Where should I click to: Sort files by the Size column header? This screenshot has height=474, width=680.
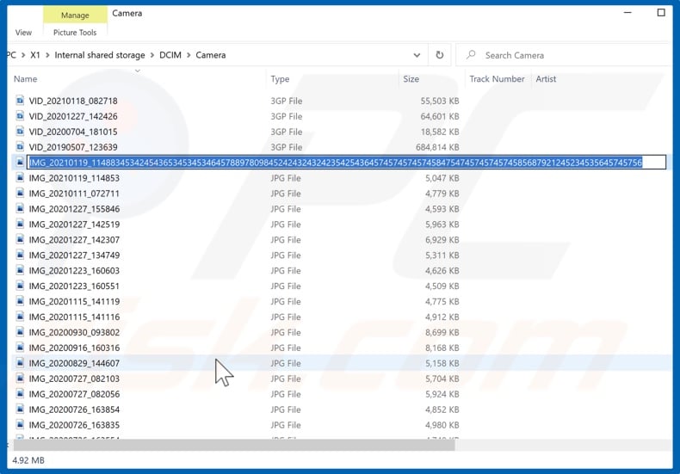tap(411, 79)
